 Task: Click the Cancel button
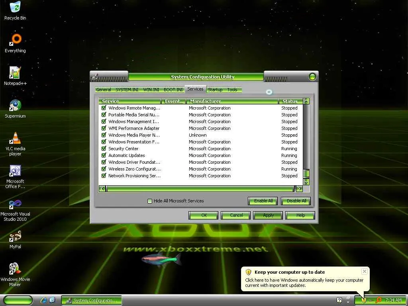coord(236,215)
